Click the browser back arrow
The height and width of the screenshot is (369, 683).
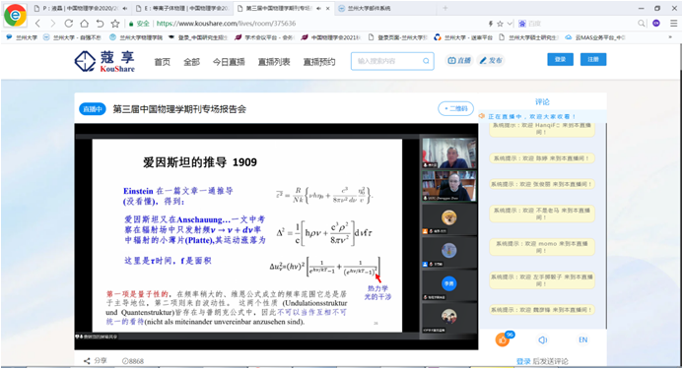coord(37,24)
